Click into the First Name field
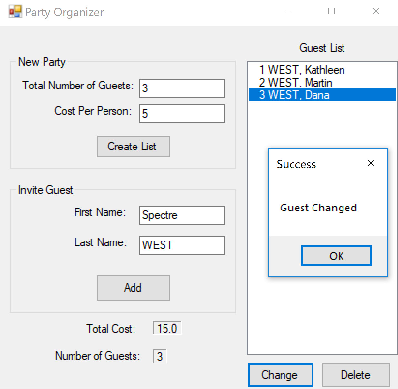This screenshot has height=389, width=398. click(182, 215)
